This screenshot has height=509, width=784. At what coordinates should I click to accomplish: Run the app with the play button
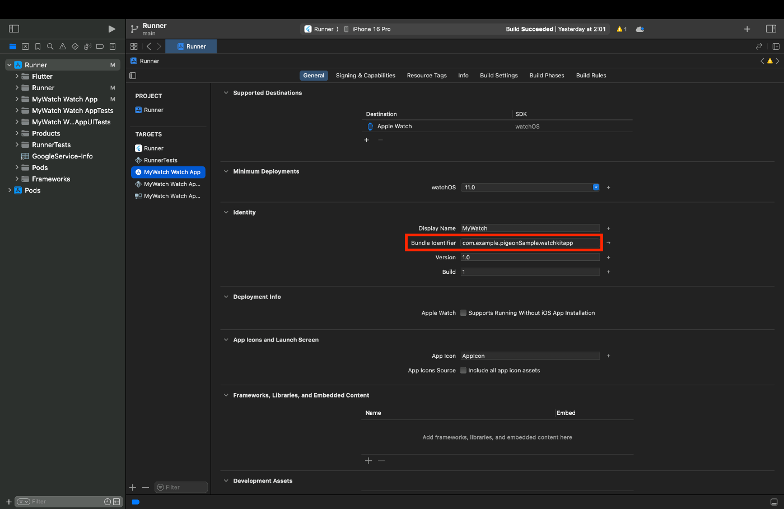pyautogui.click(x=112, y=29)
